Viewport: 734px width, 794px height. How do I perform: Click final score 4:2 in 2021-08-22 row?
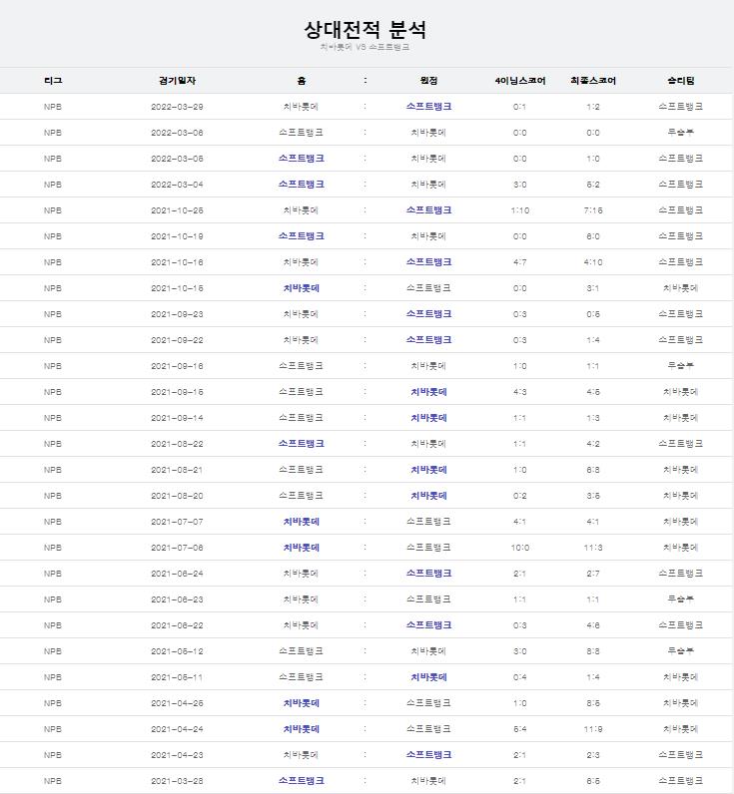click(593, 444)
